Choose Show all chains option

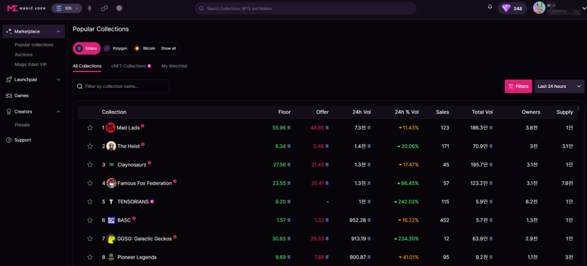coord(169,48)
